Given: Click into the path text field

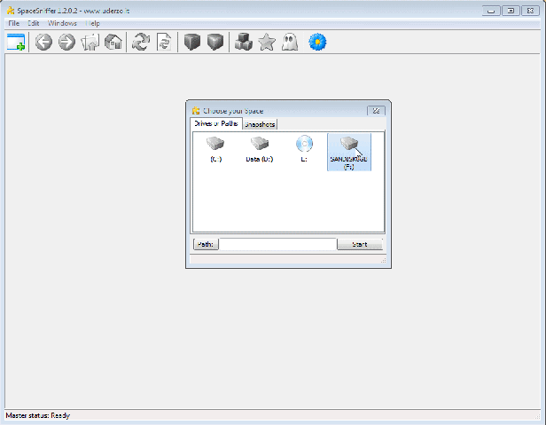Looking at the screenshot, I should (277, 244).
